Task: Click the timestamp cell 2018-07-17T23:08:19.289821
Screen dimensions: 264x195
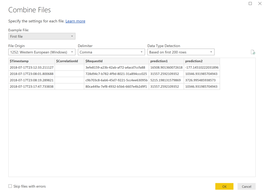Action: (31, 80)
